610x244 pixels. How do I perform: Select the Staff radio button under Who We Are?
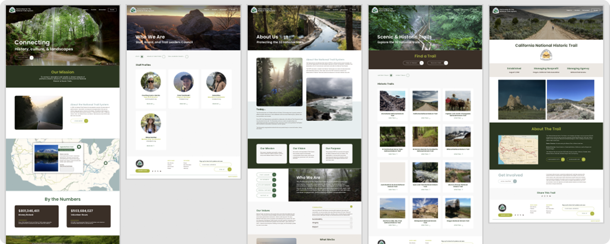pyautogui.click(x=142, y=57)
